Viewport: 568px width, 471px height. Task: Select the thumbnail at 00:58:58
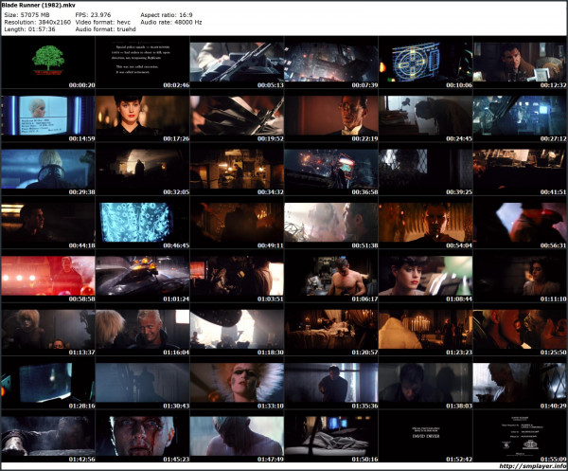48,276
